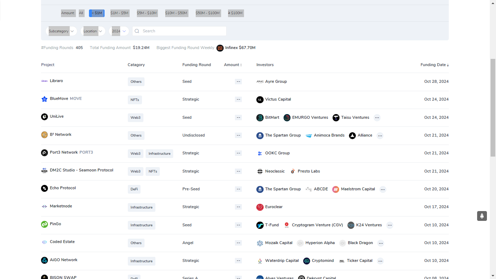Click the Libraro project logo icon

point(44,81)
